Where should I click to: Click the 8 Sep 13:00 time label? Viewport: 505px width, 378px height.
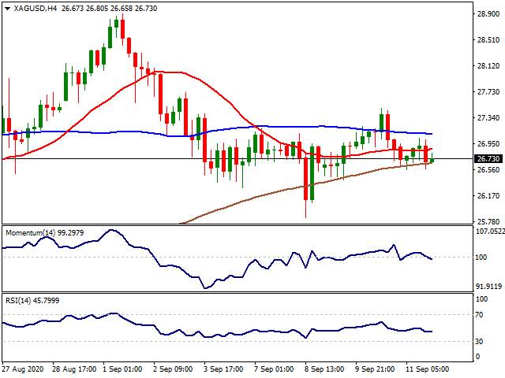pos(324,369)
